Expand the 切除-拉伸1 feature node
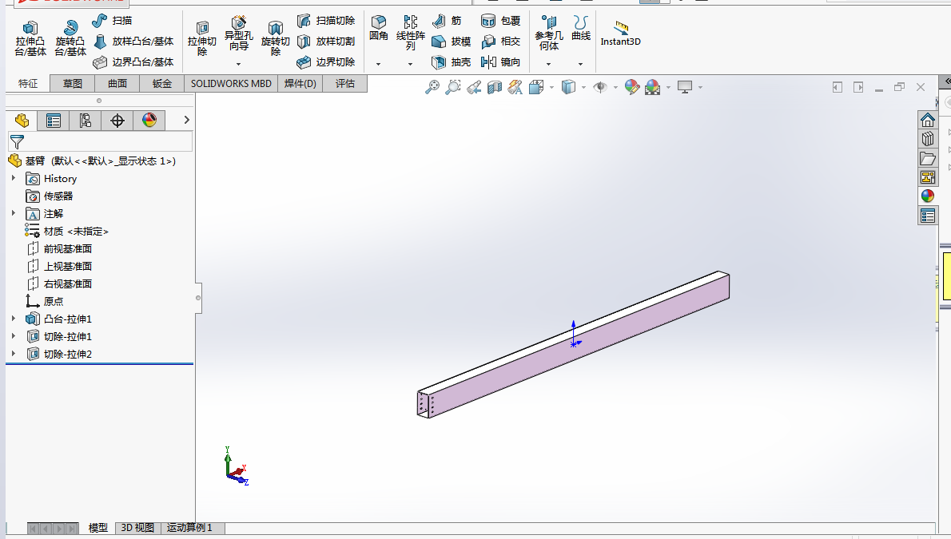The height and width of the screenshot is (539, 951). [14, 336]
